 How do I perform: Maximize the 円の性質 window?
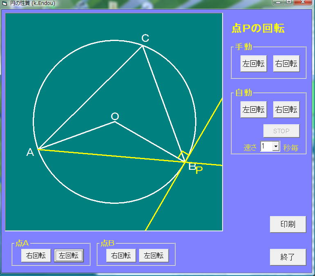click(289, 2)
